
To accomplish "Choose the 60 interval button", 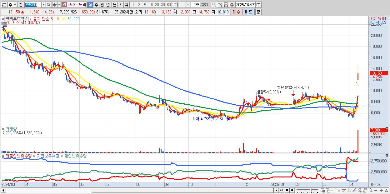I will tap(169, 5).
